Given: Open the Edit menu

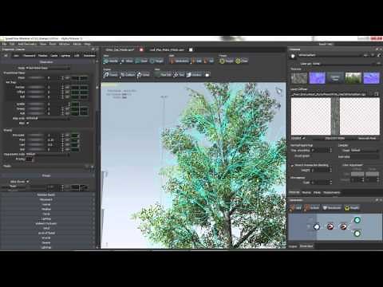Looking at the screenshot, I should 12,44.
